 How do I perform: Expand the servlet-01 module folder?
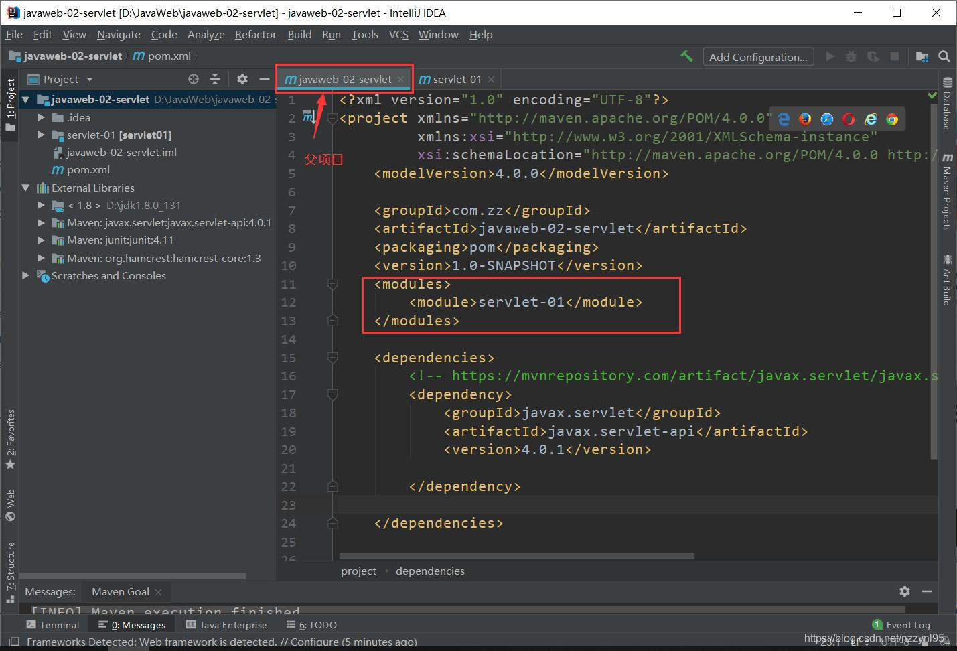click(42, 135)
